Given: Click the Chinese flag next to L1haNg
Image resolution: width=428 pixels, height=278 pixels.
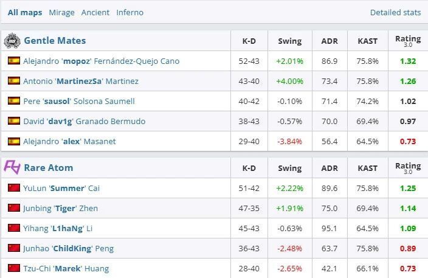Looking at the screenshot, I should tap(13, 228).
